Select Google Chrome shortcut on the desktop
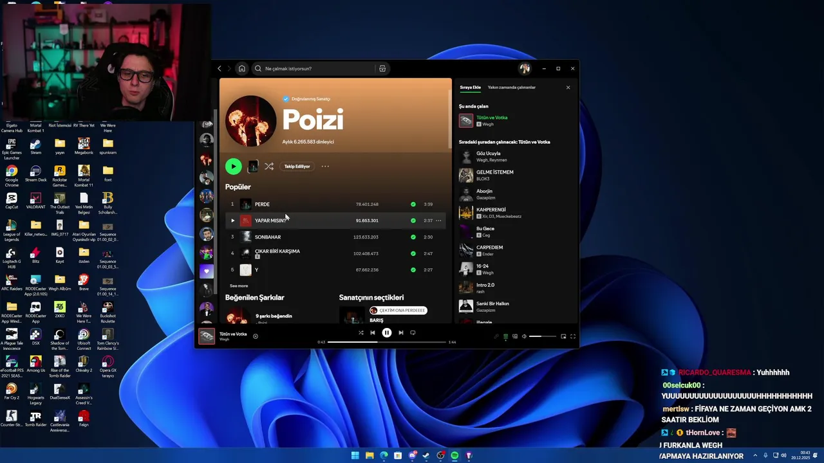The image size is (824, 463). click(x=12, y=176)
